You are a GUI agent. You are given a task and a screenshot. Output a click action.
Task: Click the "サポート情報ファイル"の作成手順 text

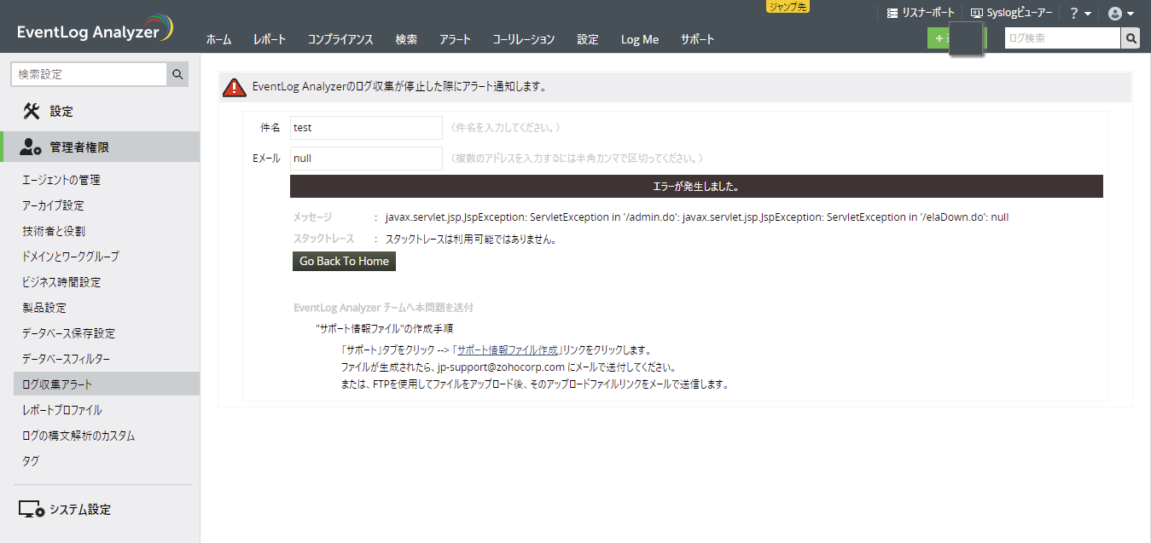[384, 328]
